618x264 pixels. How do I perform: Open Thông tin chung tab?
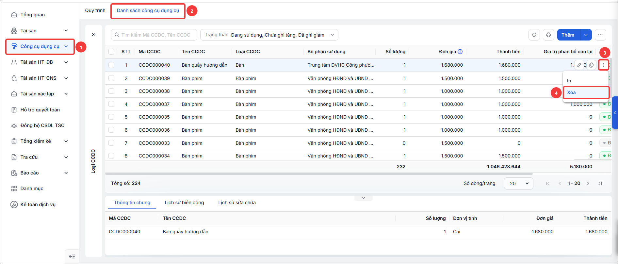pos(132,203)
